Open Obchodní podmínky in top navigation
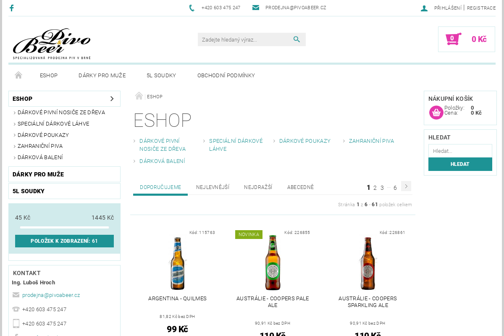The width and height of the screenshot is (504, 336). click(226, 76)
